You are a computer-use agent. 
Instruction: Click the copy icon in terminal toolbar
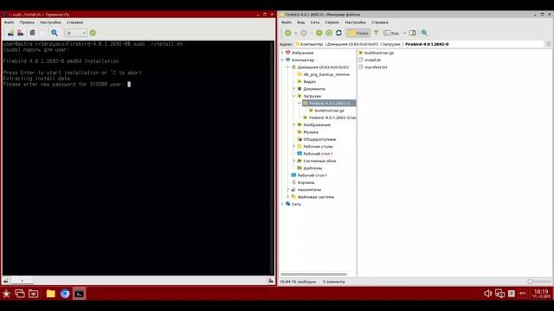tap(32, 33)
